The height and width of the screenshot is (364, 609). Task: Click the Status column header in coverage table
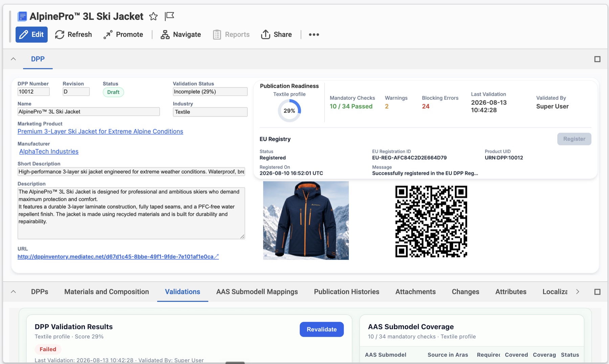pos(570,355)
